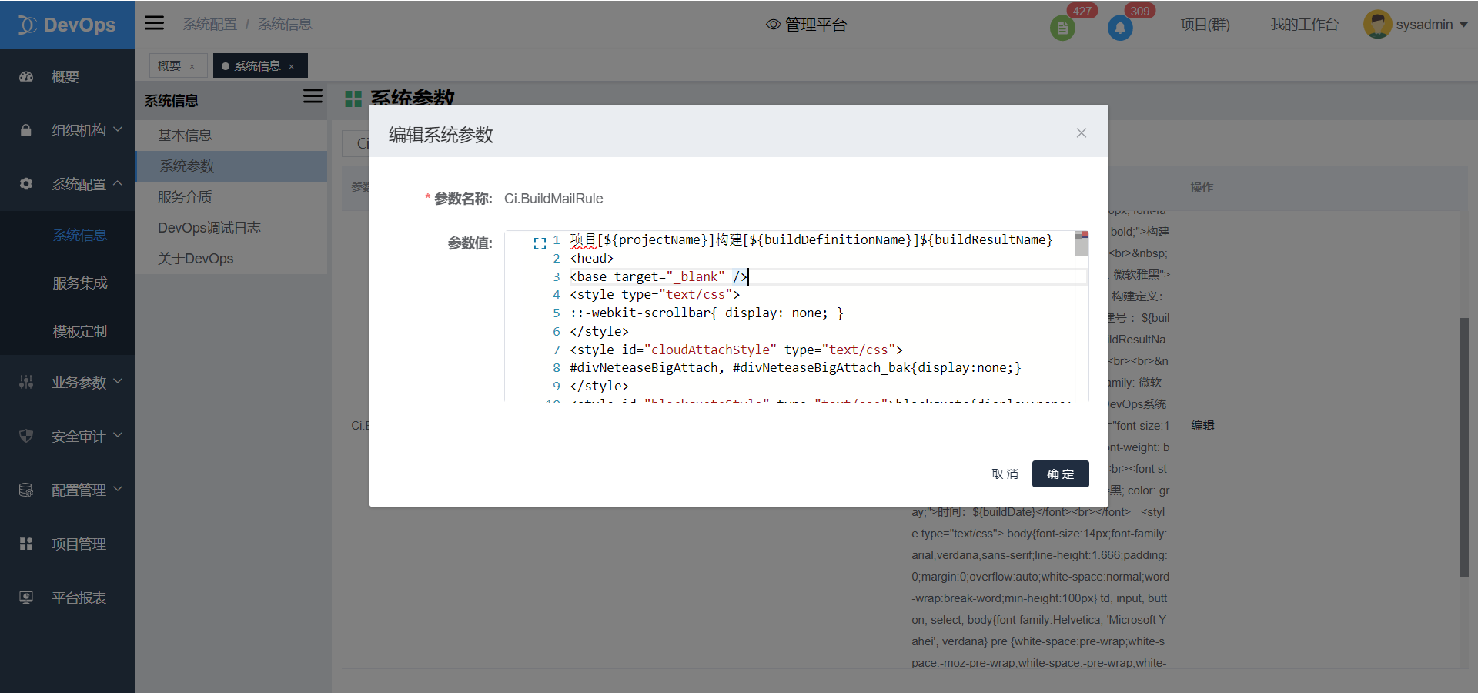
Task: Open 服务集成 in the sidebar
Action: (79, 283)
